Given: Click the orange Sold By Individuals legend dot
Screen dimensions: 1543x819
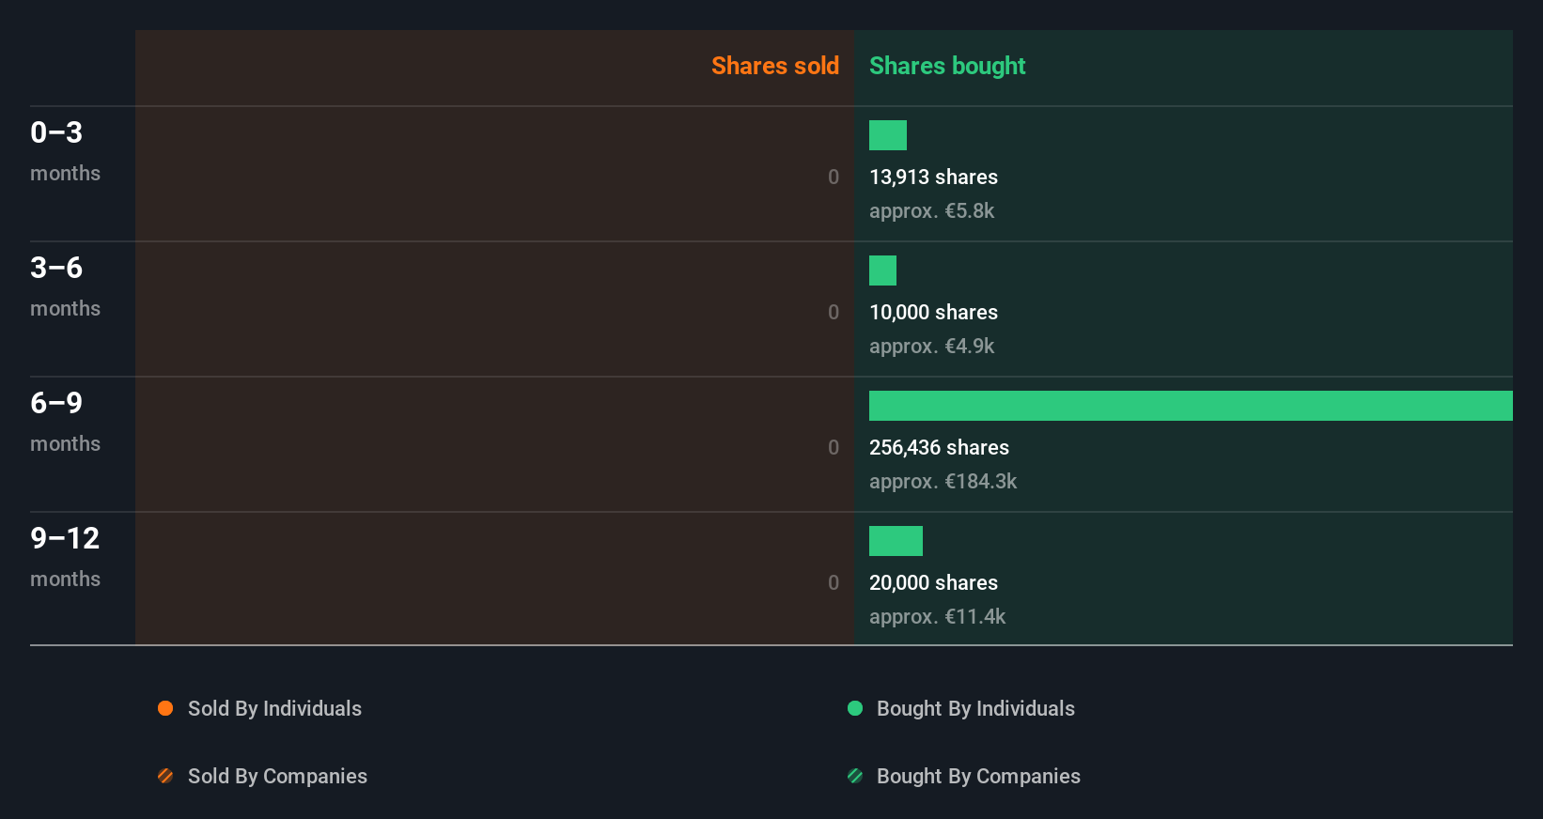Looking at the screenshot, I should tap(165, 708).
